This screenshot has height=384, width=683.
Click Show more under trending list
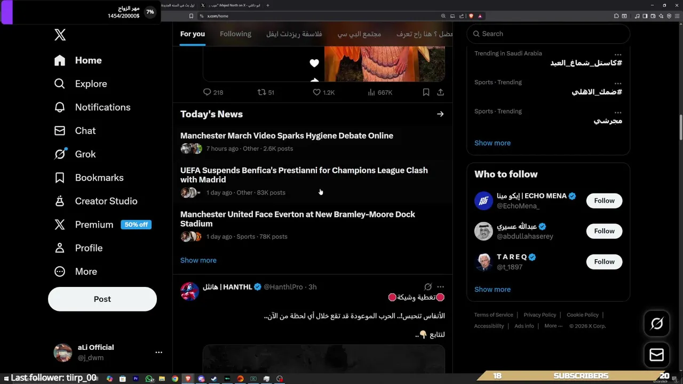(493, 143)
